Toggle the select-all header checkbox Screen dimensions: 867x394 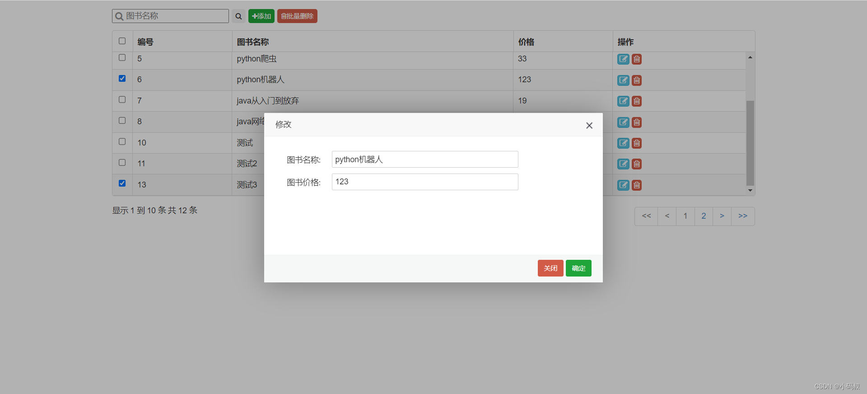pyautogui.click(x=122, y=41)
